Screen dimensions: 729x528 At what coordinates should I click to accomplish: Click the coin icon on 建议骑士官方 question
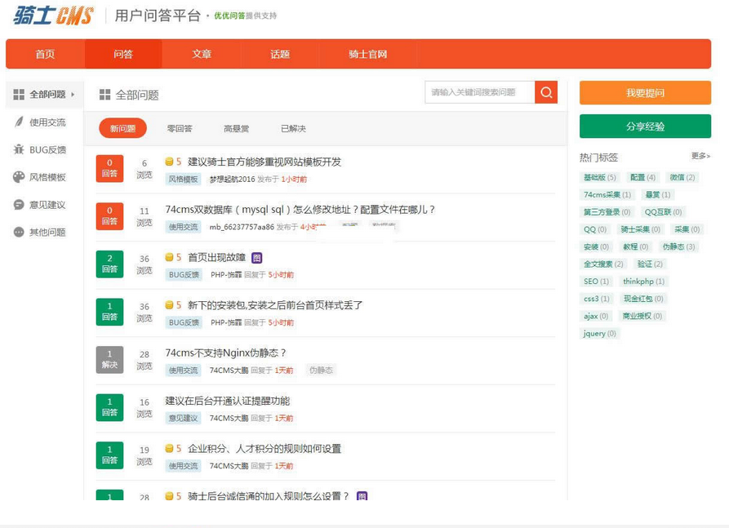(x=169, y=162)
